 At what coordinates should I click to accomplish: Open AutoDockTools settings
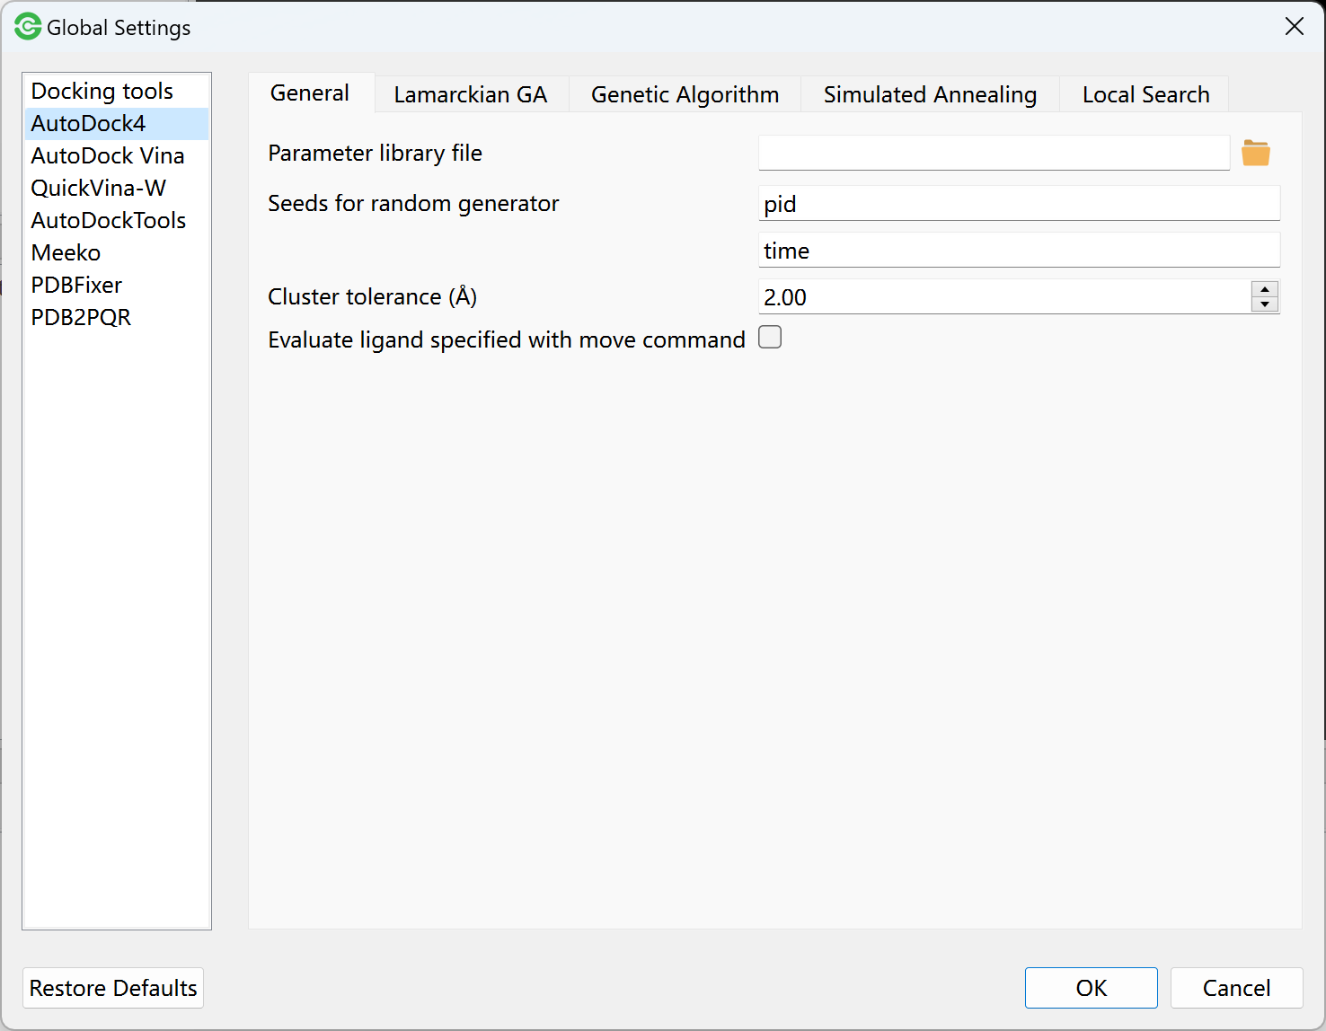pos(117,221)
